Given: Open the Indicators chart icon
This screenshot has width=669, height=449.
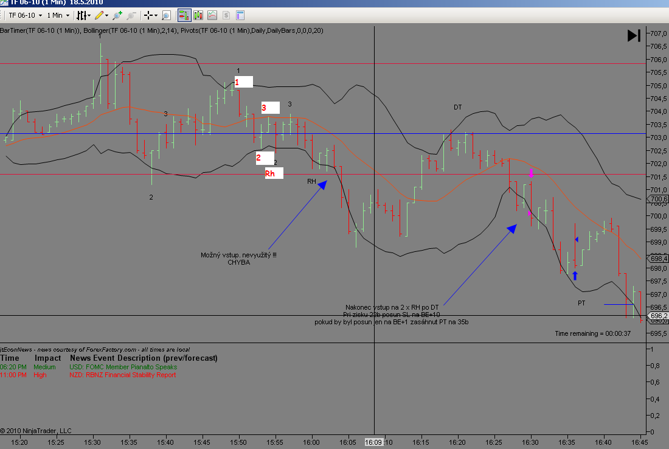Looking at the screenshot, I should click(212, 15).
